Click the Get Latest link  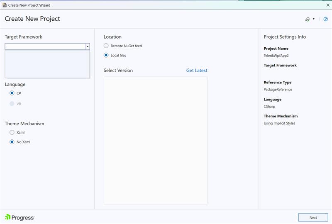[x=197, y=71]
